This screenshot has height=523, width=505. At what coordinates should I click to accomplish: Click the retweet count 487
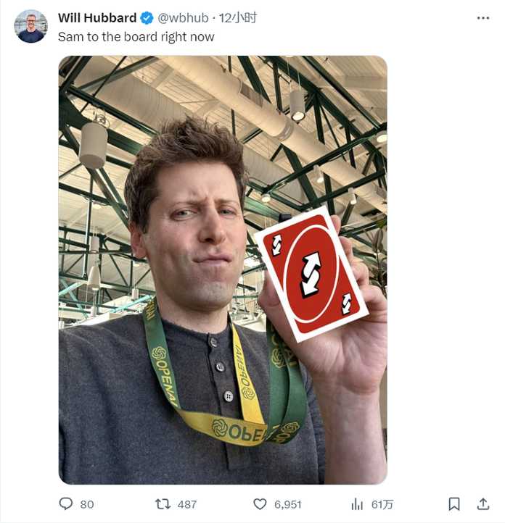pos(187,504)
